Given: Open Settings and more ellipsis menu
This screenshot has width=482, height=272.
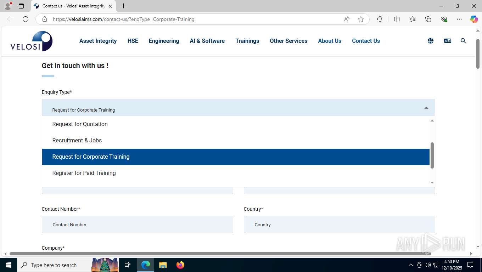Looking at the screenshot, I should click(x=459, y=19).
